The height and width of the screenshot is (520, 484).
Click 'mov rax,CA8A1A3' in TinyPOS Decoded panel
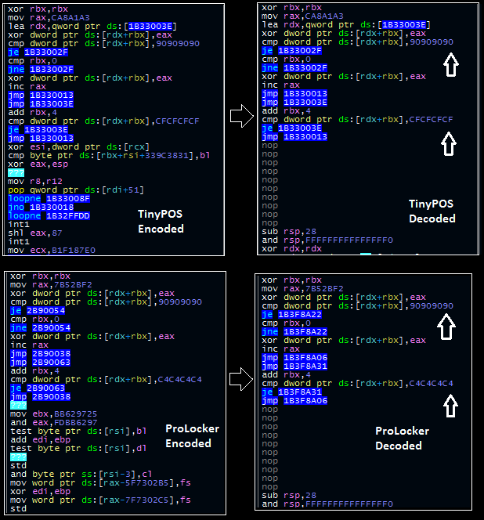click(302, 16)
